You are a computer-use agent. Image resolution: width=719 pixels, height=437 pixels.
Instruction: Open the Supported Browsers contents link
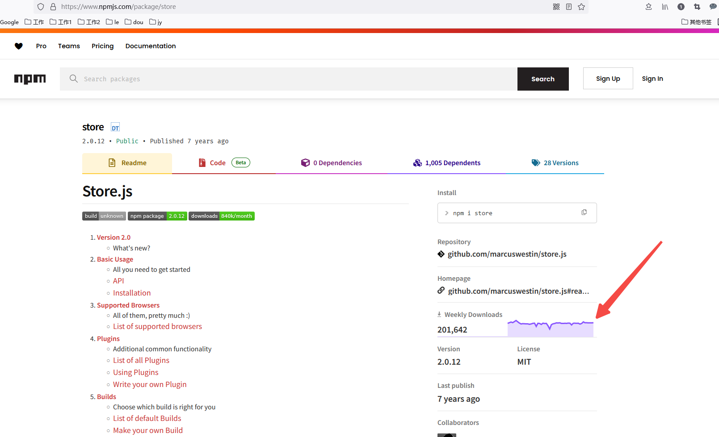(x=128, y=305)
